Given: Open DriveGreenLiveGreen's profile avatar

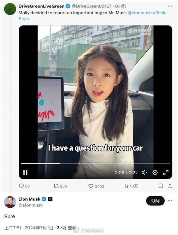Looking at the screenshot, I should point(10,9).
